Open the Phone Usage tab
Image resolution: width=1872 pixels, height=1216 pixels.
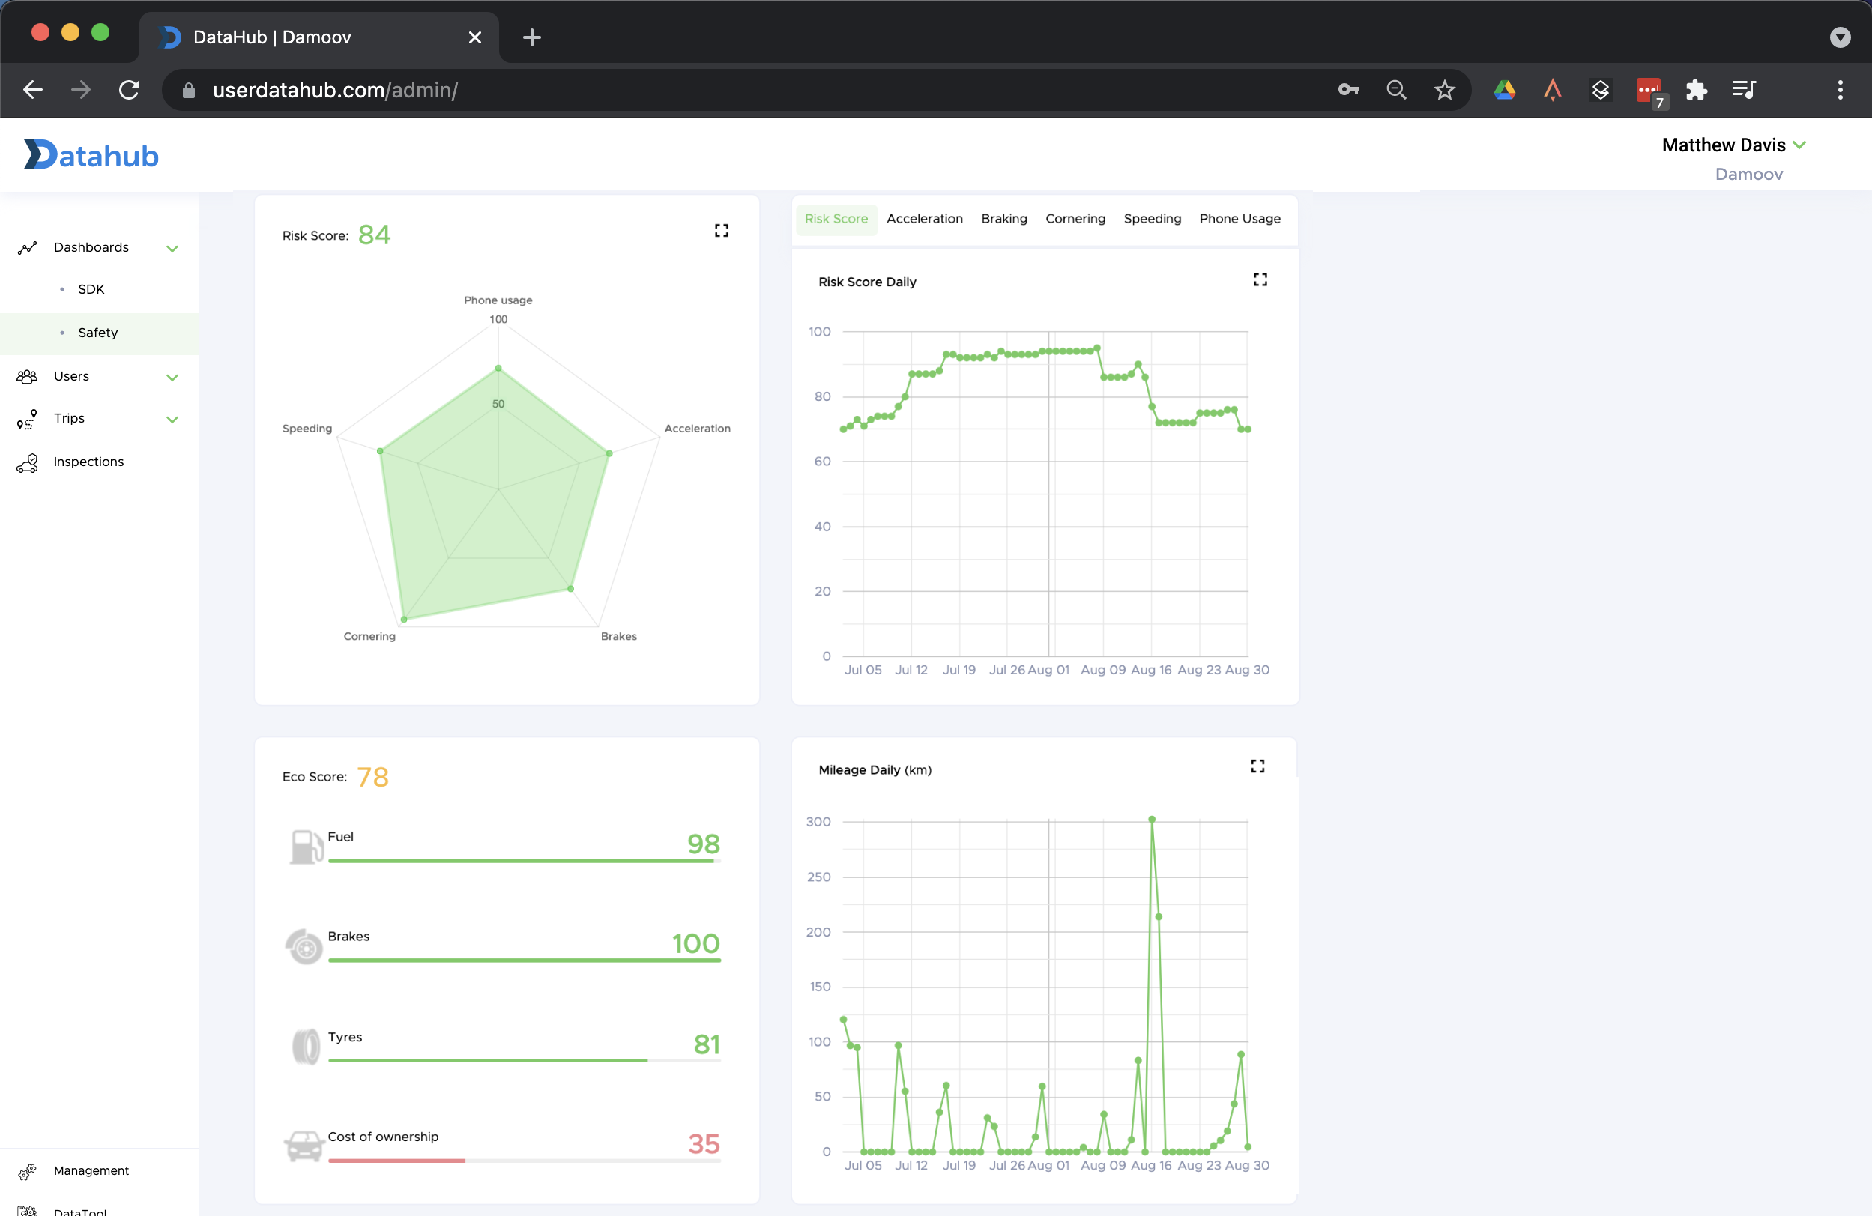[1239, 219]
